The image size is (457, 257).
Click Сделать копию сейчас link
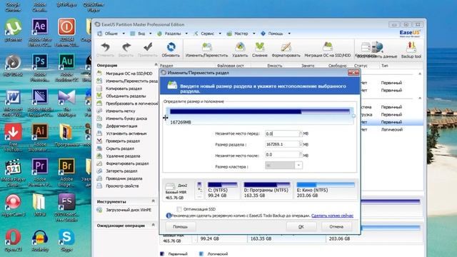pyautogui.click(x=332, y=216)
